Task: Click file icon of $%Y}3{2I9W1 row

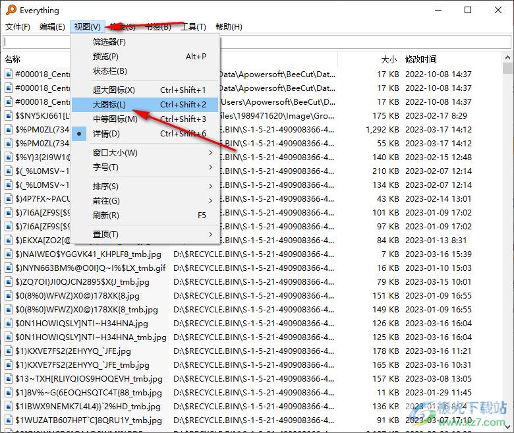Action: 9,158
